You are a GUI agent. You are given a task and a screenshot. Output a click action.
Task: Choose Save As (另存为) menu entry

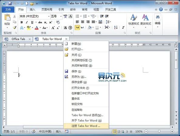pos(86,77)
